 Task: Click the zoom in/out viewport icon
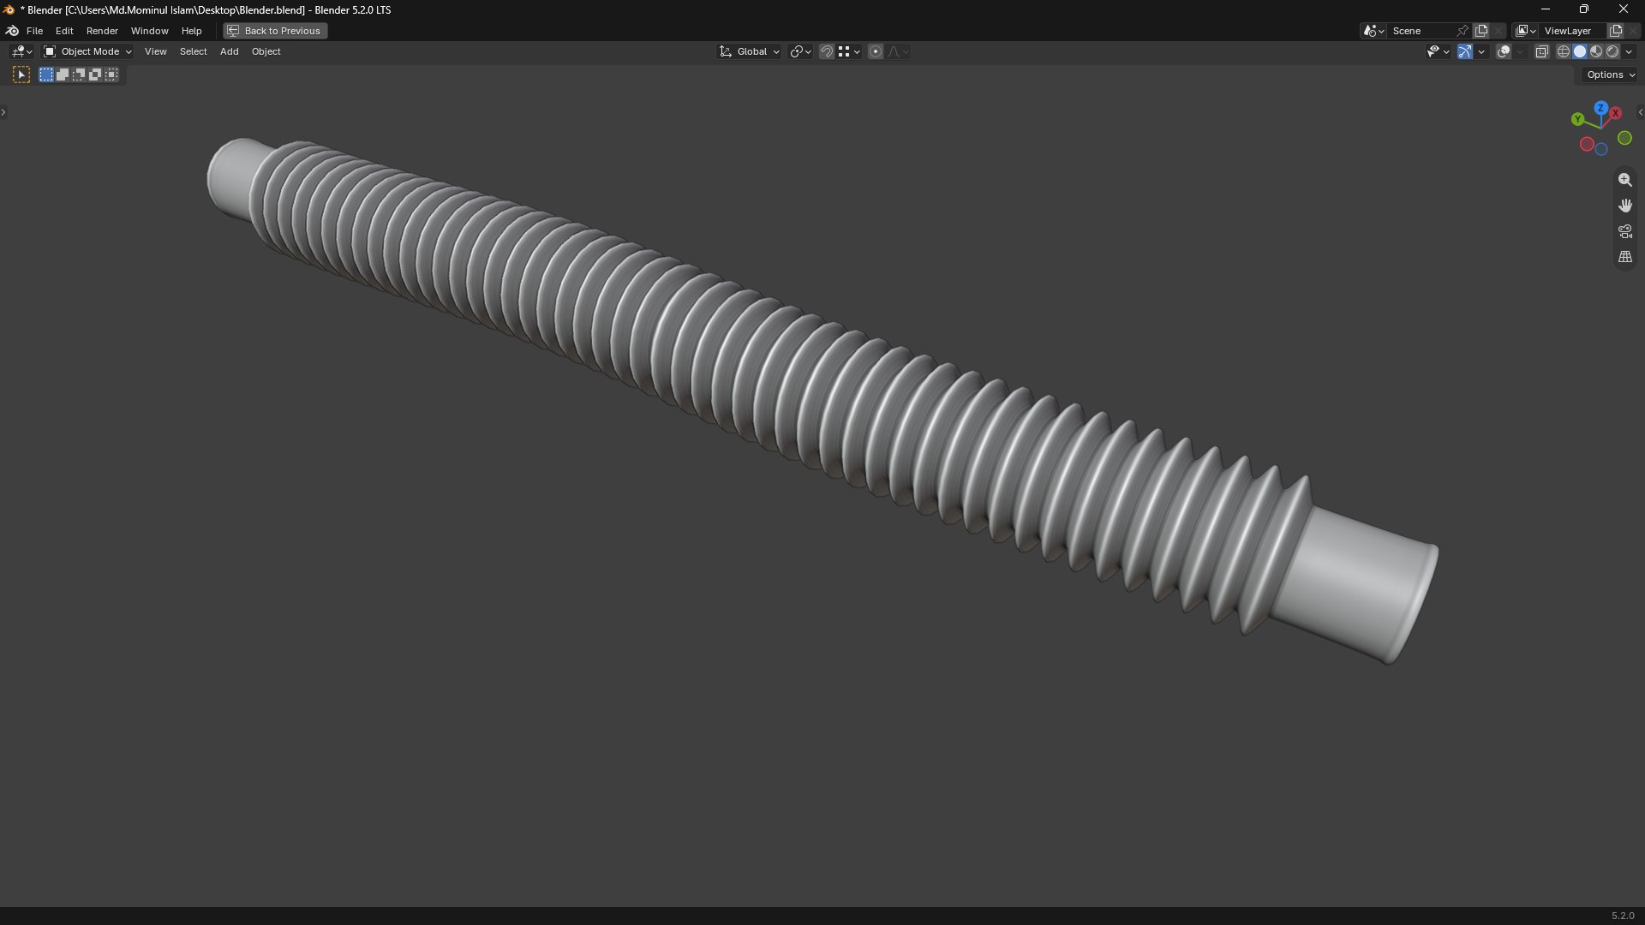pos(1624,180)
